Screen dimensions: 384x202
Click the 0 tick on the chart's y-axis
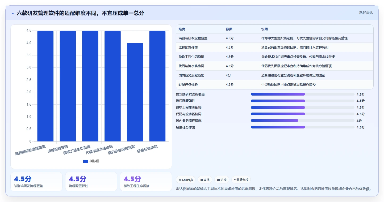30,141
